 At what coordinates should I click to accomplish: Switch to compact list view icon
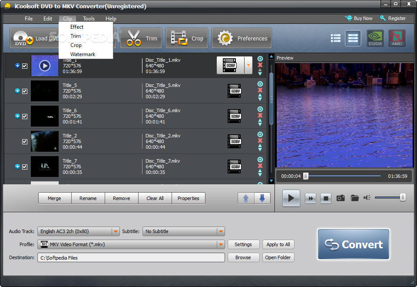[x=336, y=38]
